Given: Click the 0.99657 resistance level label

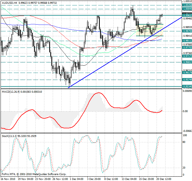Looking at the screenshot, I should (x=187, y=15).
